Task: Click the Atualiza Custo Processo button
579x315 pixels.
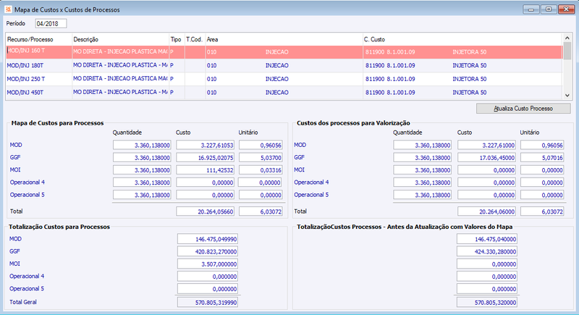Action: (523, 109)
